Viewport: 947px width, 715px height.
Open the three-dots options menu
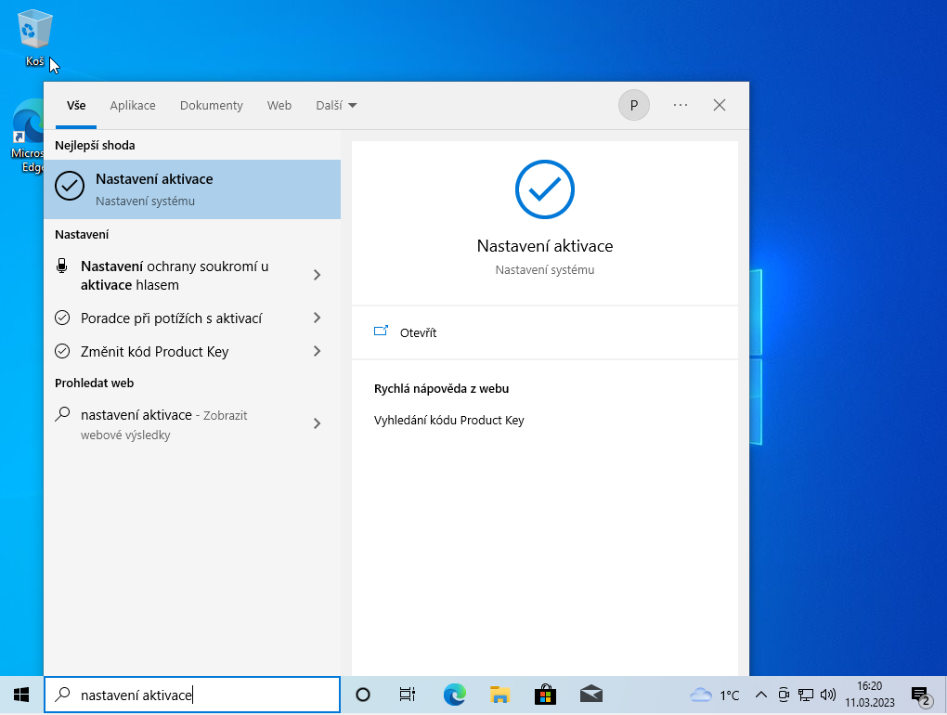click(x=680, y=105)
